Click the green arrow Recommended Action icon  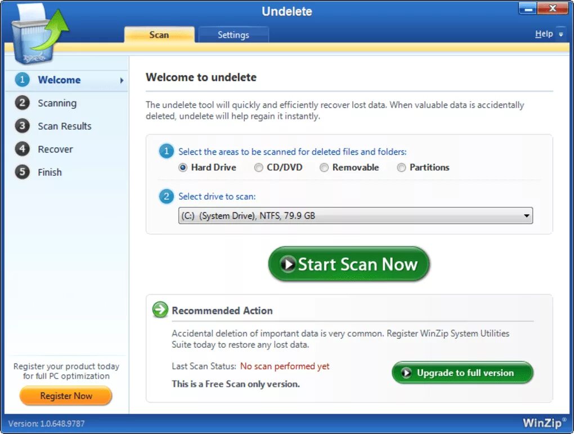160,310
